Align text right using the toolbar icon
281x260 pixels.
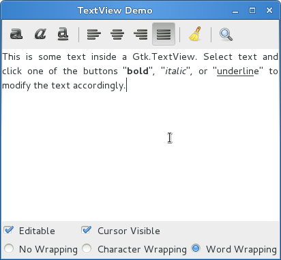click(x=140, y=34)
